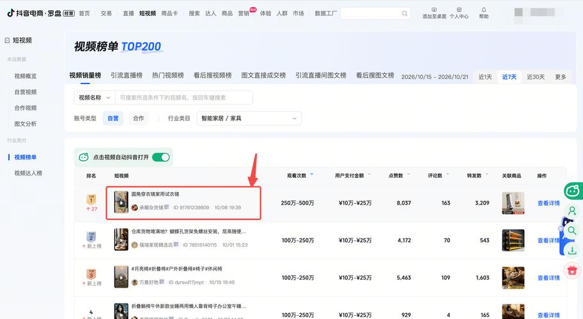Screen dimensions: 583x319
Task: Click the Douyin 罗盘 logo icon
Action: point(11,13)
